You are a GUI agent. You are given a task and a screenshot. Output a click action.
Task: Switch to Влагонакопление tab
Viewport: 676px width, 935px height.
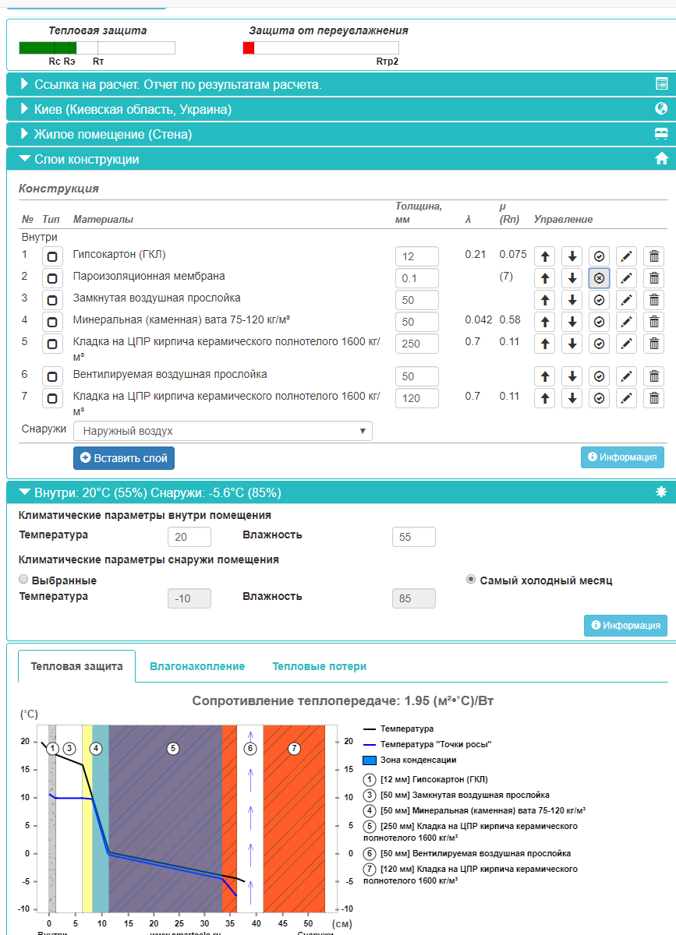[197, 666]
